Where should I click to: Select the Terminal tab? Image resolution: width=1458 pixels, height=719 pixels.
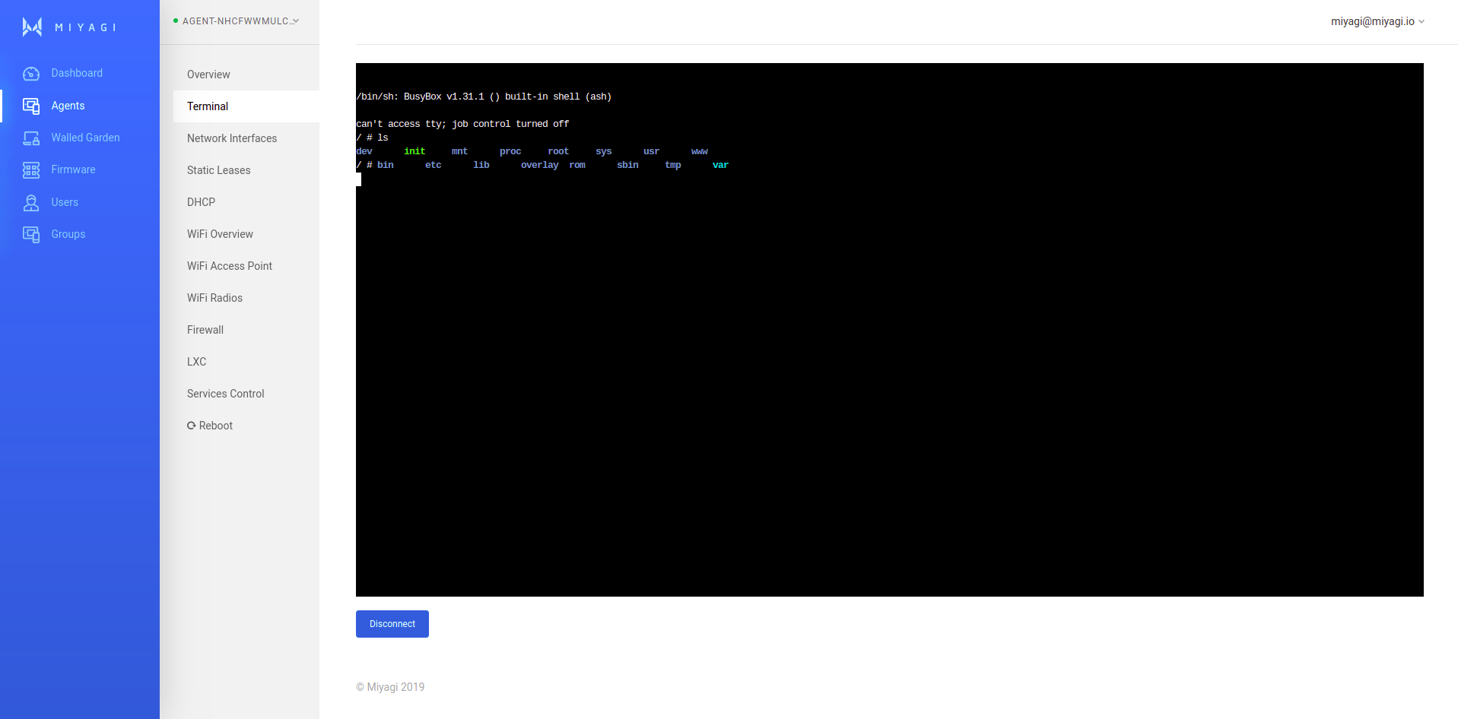[x=246, y=106]
